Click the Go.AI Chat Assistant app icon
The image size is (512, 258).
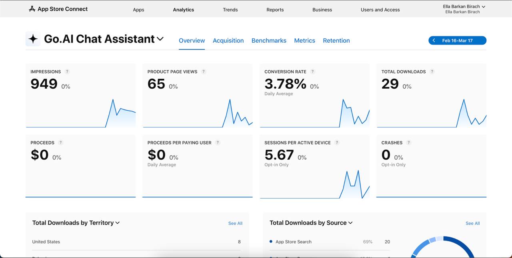[33, 39]
